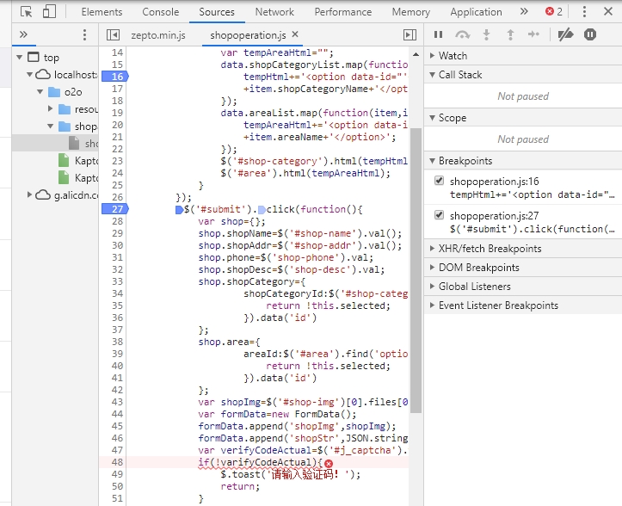This screenshot has width=622, height=506.
Task: Open DevTools three-dot customize menu
Action: point(585,12)
